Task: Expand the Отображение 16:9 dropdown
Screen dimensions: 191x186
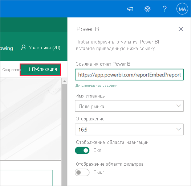Action: [129, 129]
